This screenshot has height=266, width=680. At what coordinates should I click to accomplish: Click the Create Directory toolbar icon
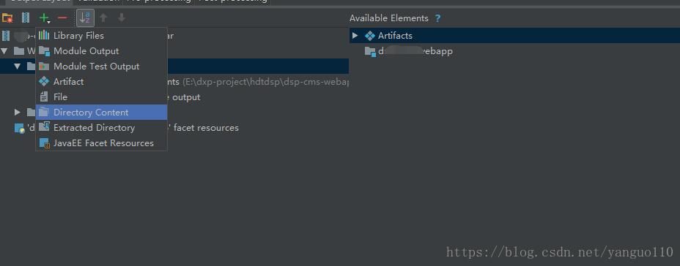(x=7, y=18)
